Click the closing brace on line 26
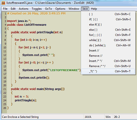 pos(8,108)
